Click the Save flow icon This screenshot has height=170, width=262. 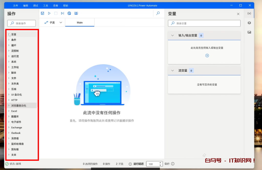42,13
